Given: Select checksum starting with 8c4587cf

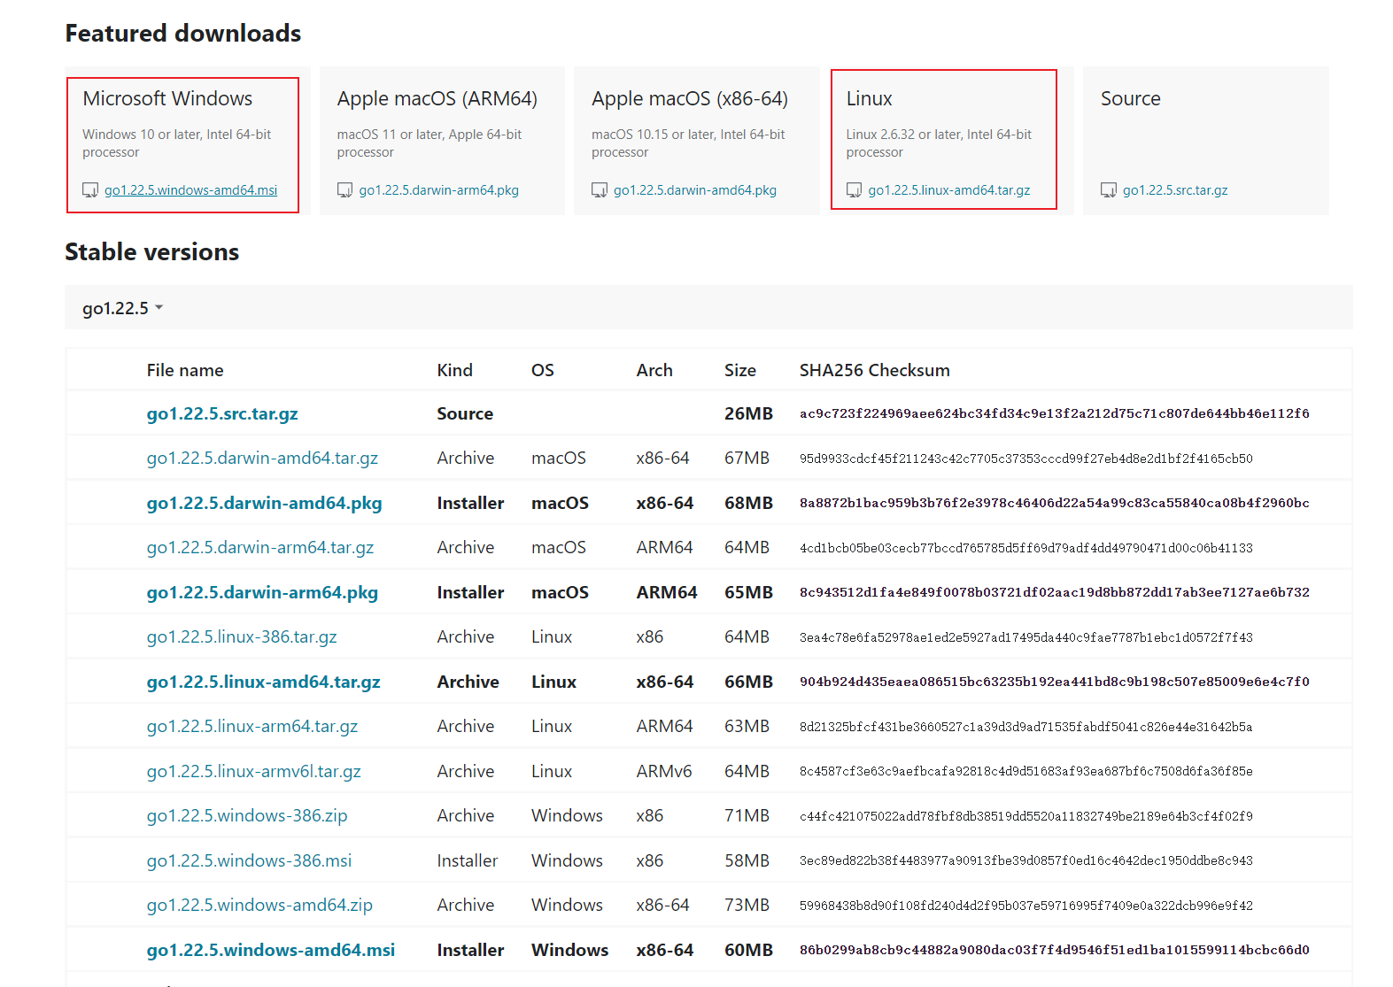Looking at the screenshot, I should (x=1026, y=771).
